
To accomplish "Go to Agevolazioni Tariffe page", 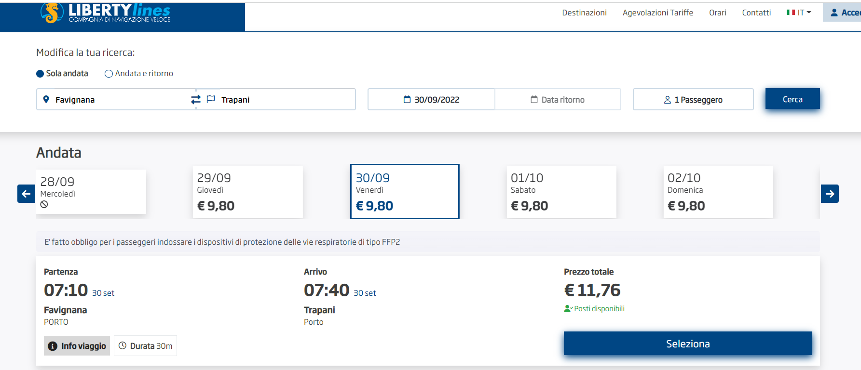I will pyautogui.click(x=657, y=13).
